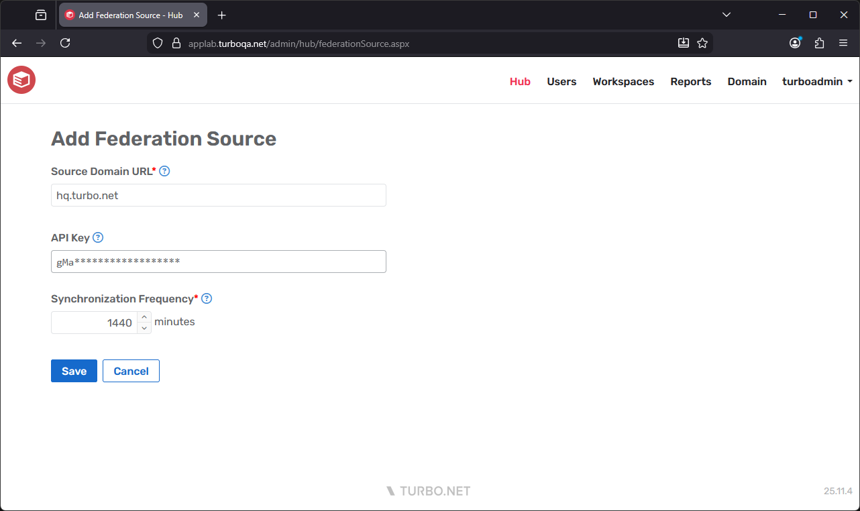Click the tracking protection shield icon
Viewport: 860px width, 511px height.
coord(157,42)
